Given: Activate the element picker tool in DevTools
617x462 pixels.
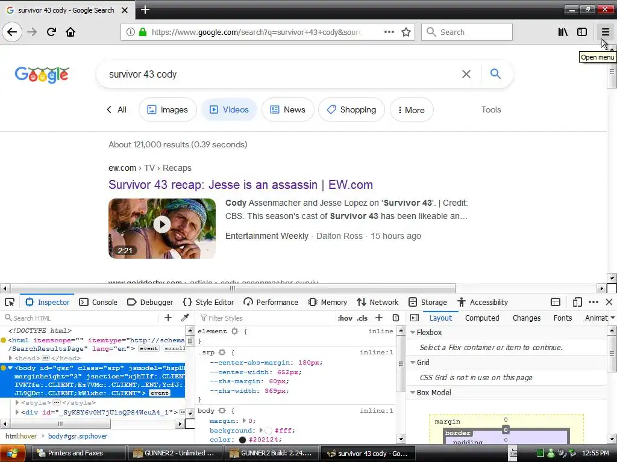Looking at the screenshot, I should [10, 302].
